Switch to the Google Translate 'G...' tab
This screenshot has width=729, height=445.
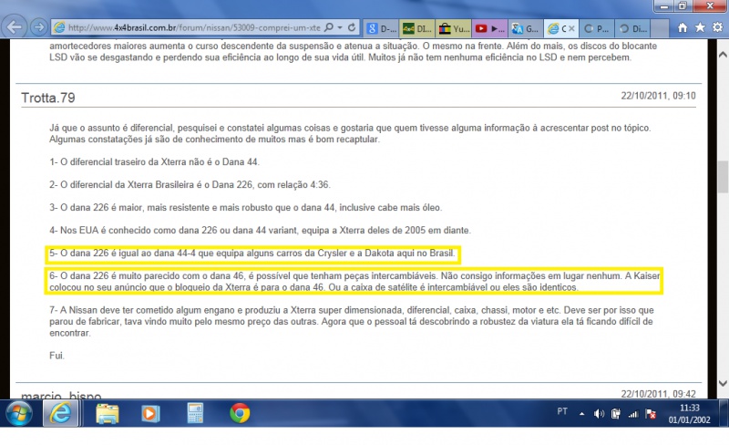pyautogui.click(x=526, y=28)
